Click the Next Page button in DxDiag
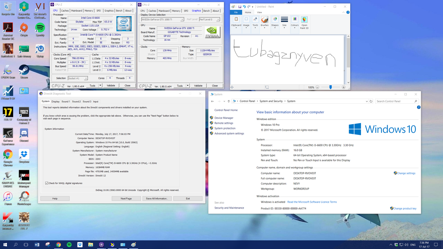 126,199
